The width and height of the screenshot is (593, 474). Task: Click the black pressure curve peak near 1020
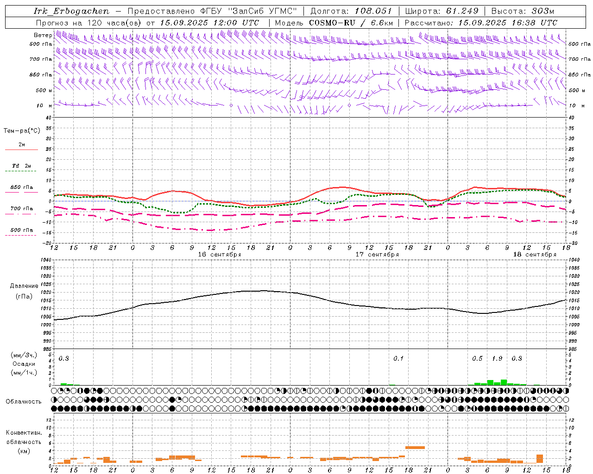(263, 291)
